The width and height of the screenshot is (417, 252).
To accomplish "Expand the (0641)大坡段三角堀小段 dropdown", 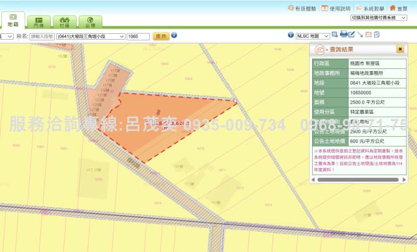I will coord(91,36).
